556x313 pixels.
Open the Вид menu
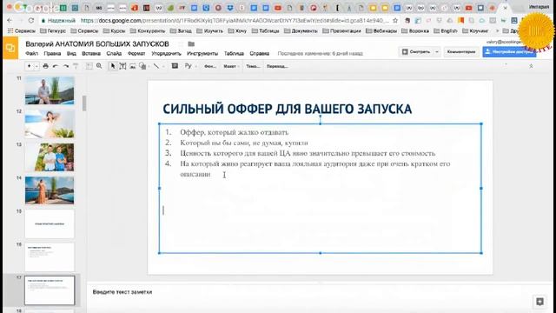(x=71, y=54)
